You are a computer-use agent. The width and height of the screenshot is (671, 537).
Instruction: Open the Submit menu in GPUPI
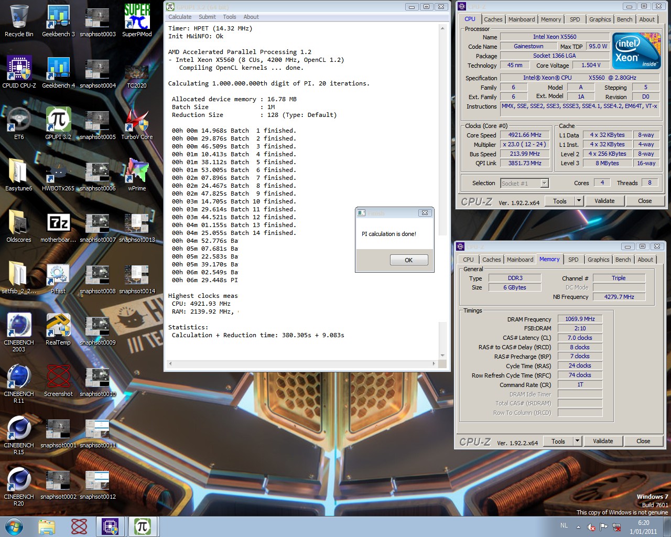(x=207, y=17)
